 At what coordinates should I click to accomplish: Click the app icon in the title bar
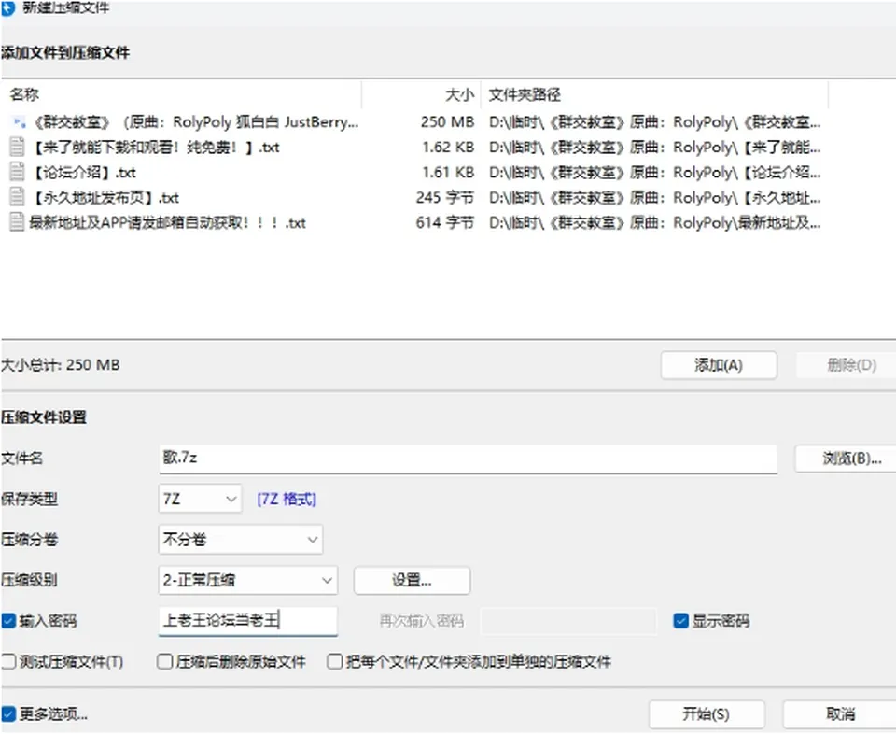click(8, 8)
